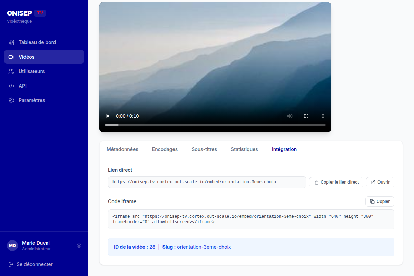Click the ONISEP TV logo
The width and height of the screenshot is (414, 276).
pos(26,13)
